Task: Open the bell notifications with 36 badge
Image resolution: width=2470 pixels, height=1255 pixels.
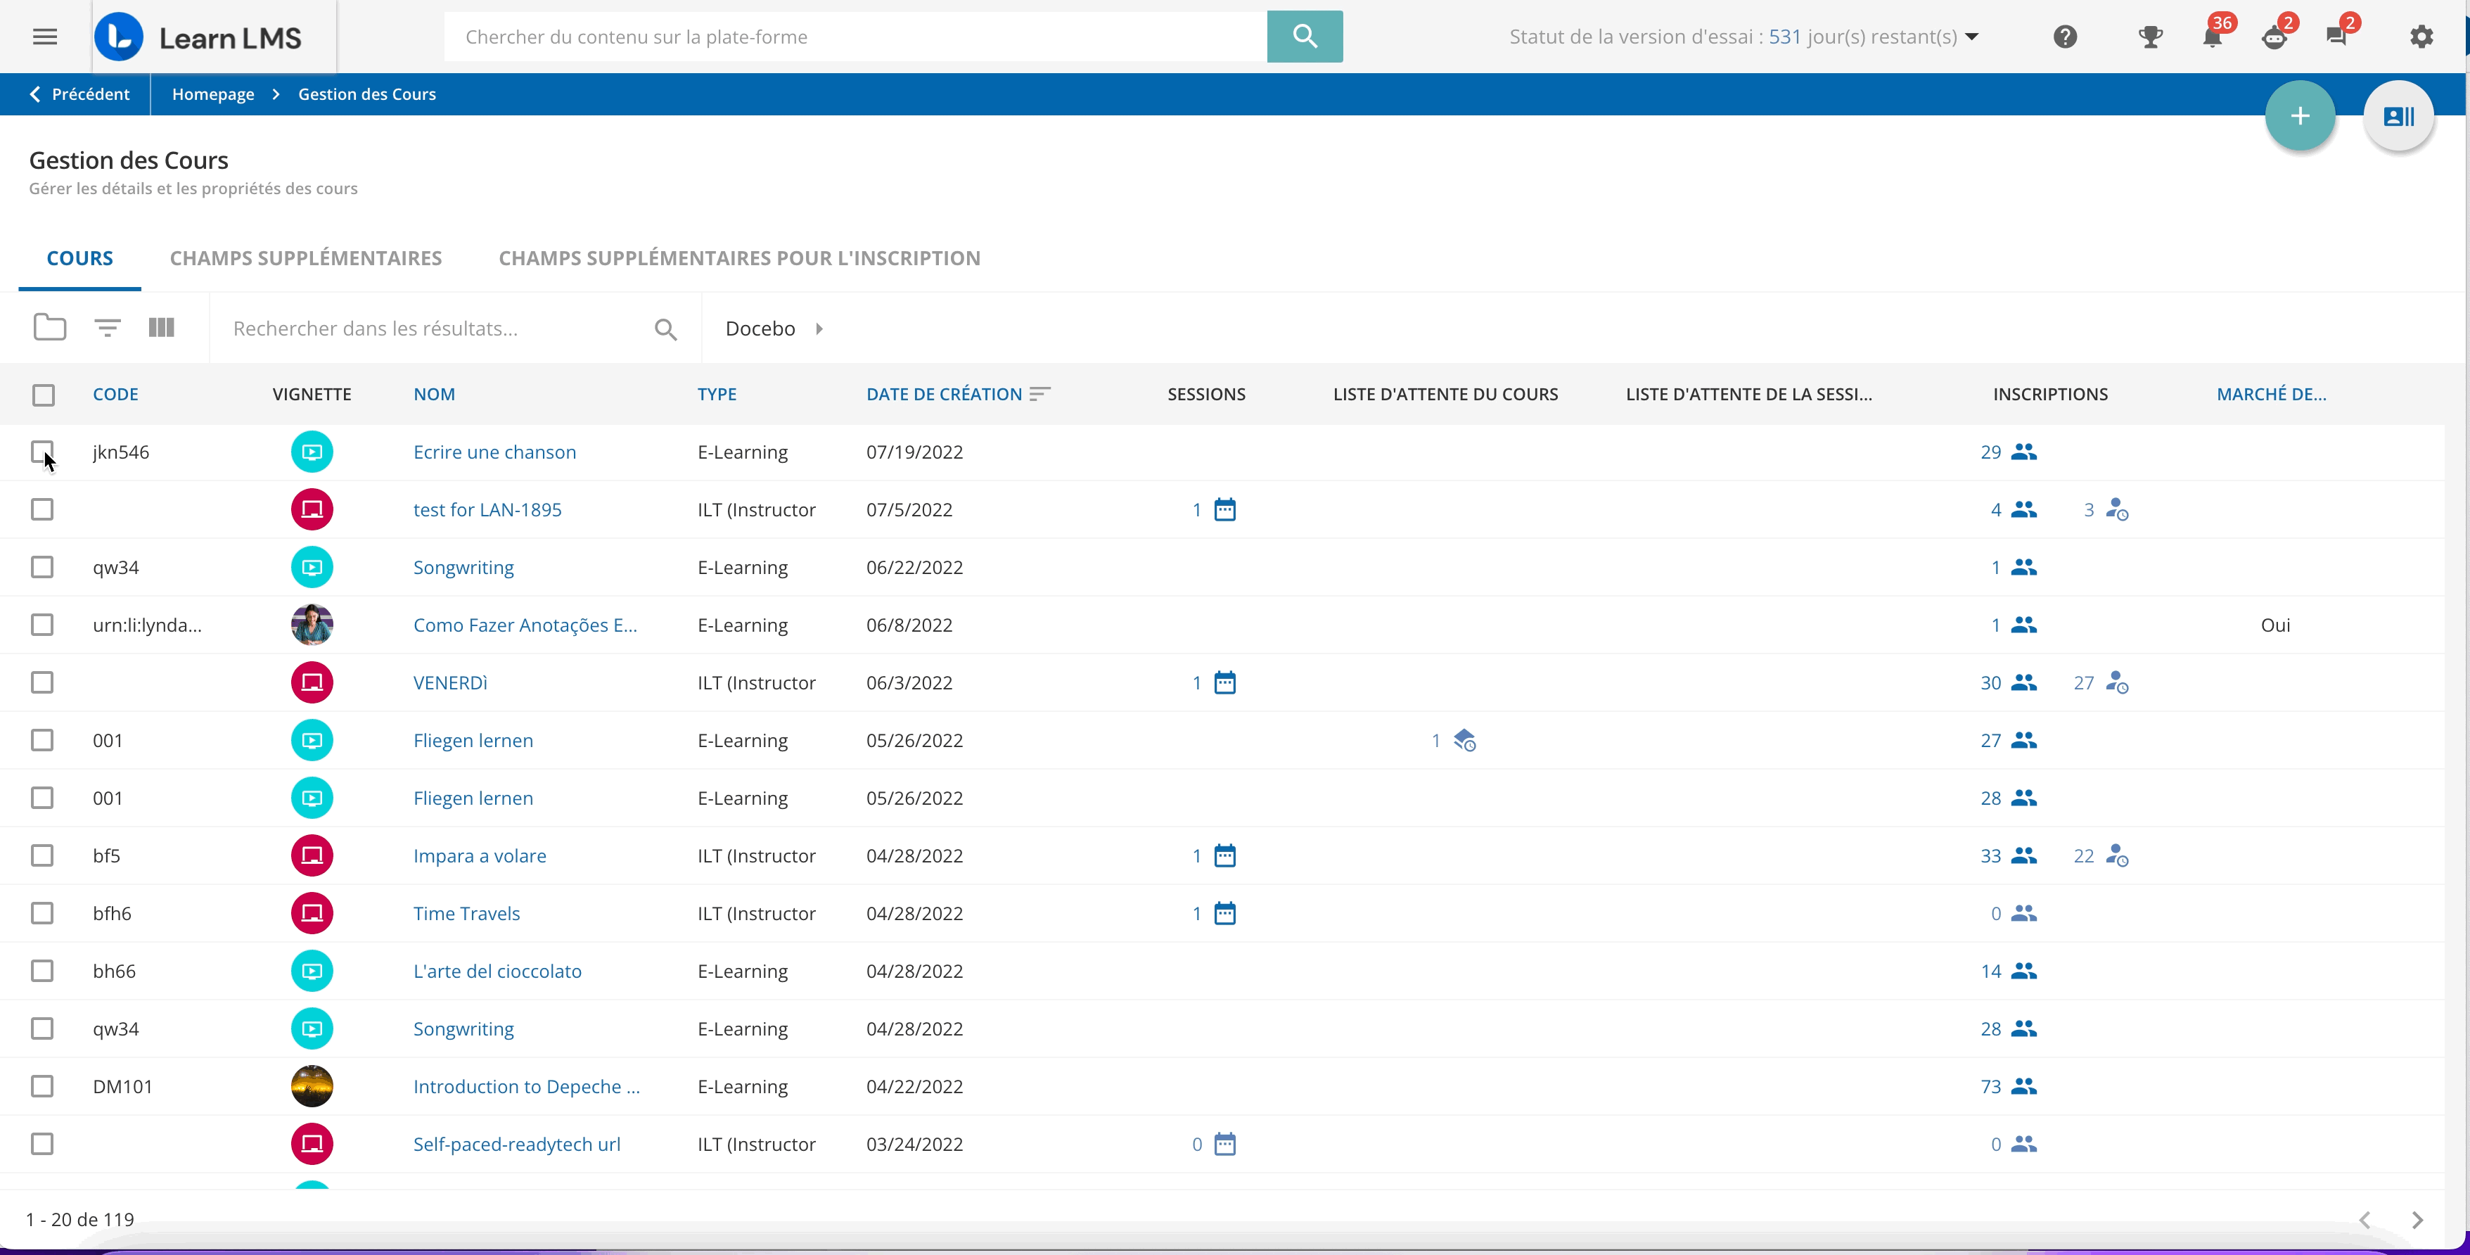Action: coord(2212,37)
